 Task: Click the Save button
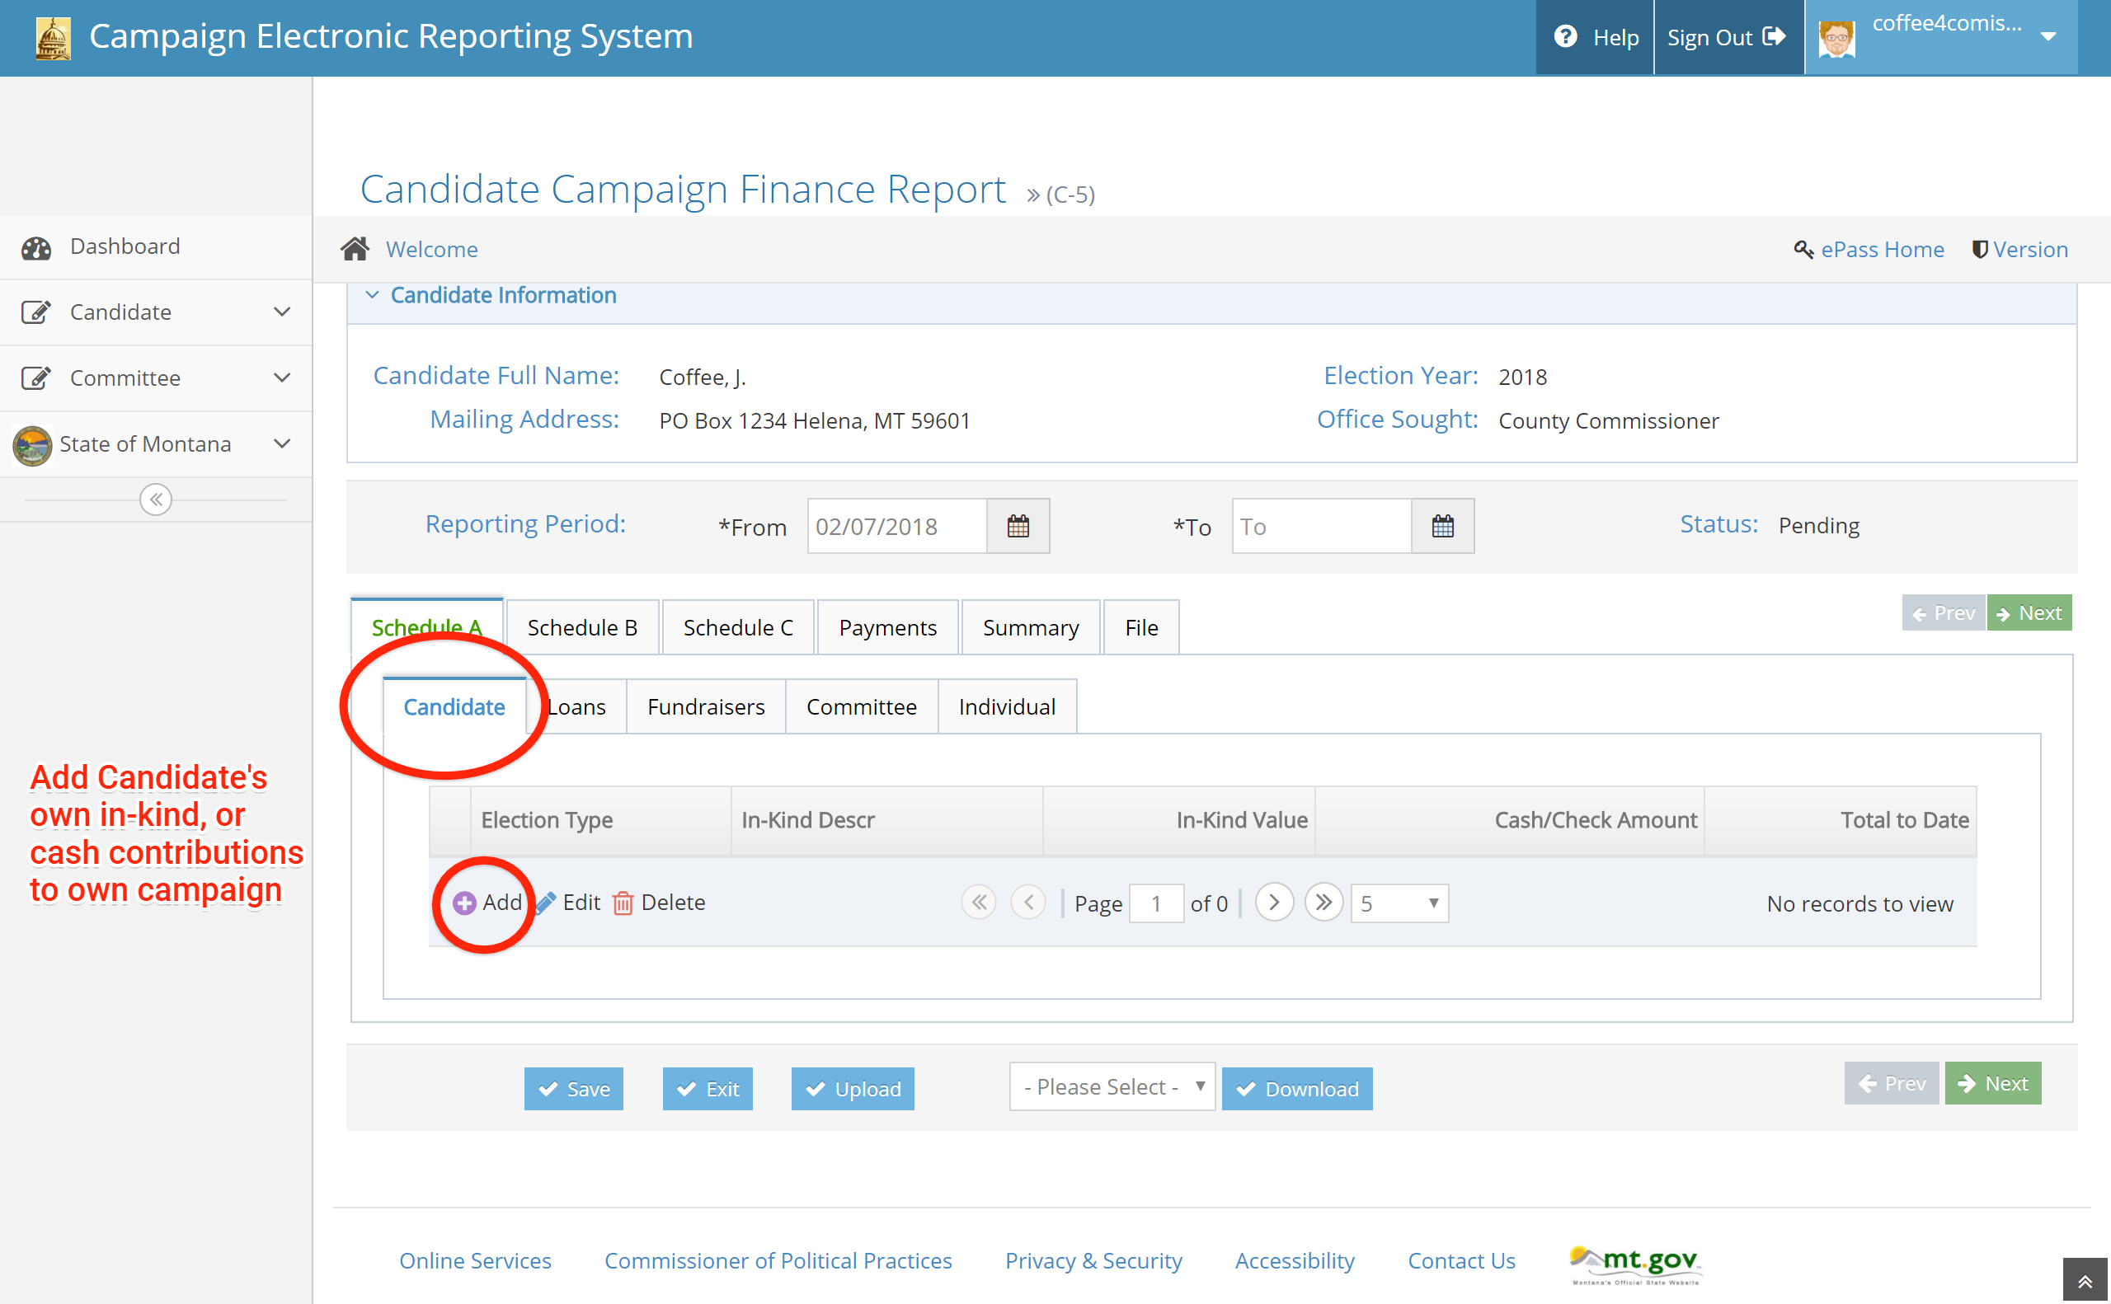coord(573,1088)
